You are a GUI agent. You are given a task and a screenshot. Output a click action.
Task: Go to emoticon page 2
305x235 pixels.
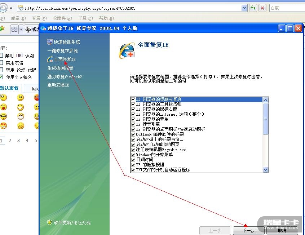point(10,140)
